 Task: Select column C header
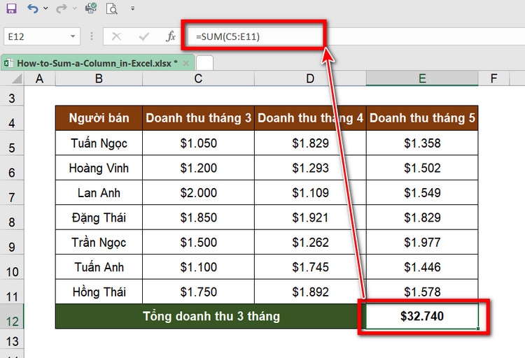pos(198,79)
